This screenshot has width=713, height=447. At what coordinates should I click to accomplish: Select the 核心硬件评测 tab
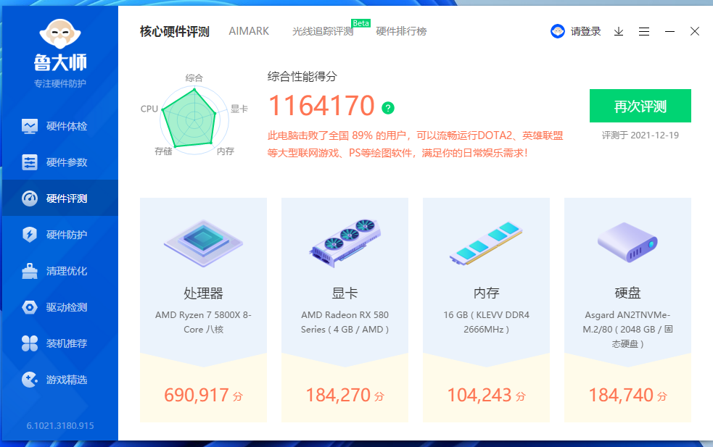click(174, 31)
